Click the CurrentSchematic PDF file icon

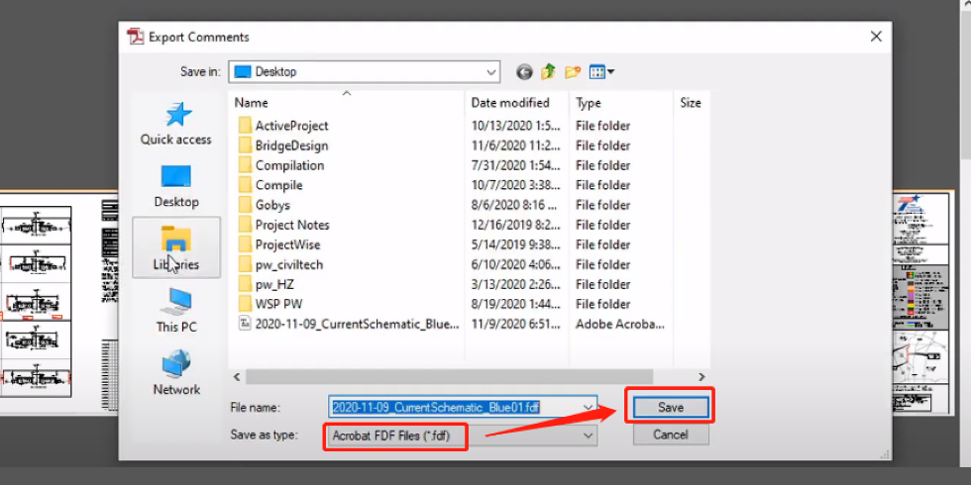[246, 323]
